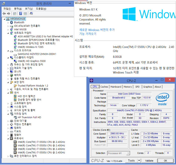The height and width of the screenshot is (165, 176).
Task: Select Bluetooth 장치(RFCOMM 프로토콜 TDI) entry
Action: point(39,40)
